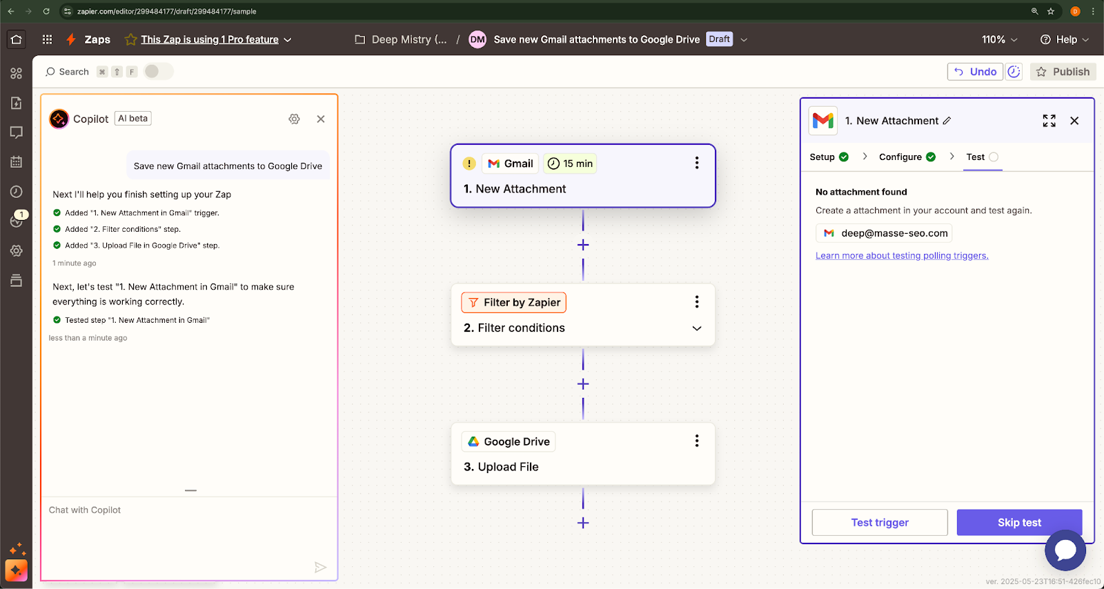This screenshot has height=589, width=1104.
Task: Open Copilot settings gear icon
Action: click(294, 119)
